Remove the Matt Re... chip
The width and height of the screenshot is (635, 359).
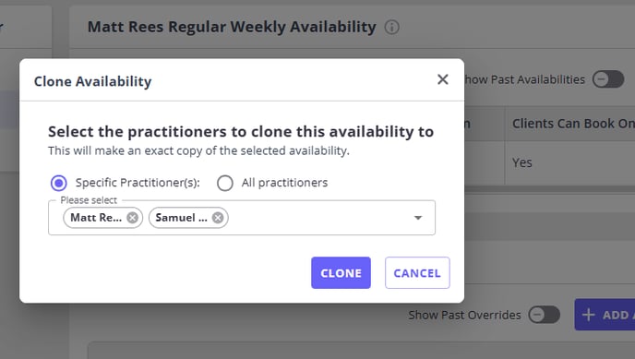132,218
